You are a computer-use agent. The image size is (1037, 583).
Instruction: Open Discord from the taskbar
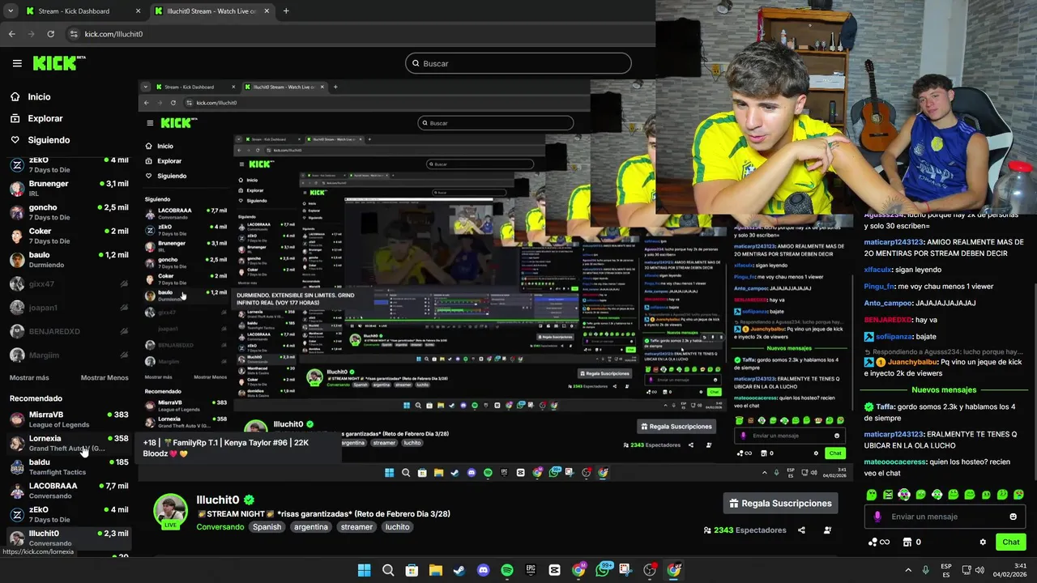coord(483,570)
